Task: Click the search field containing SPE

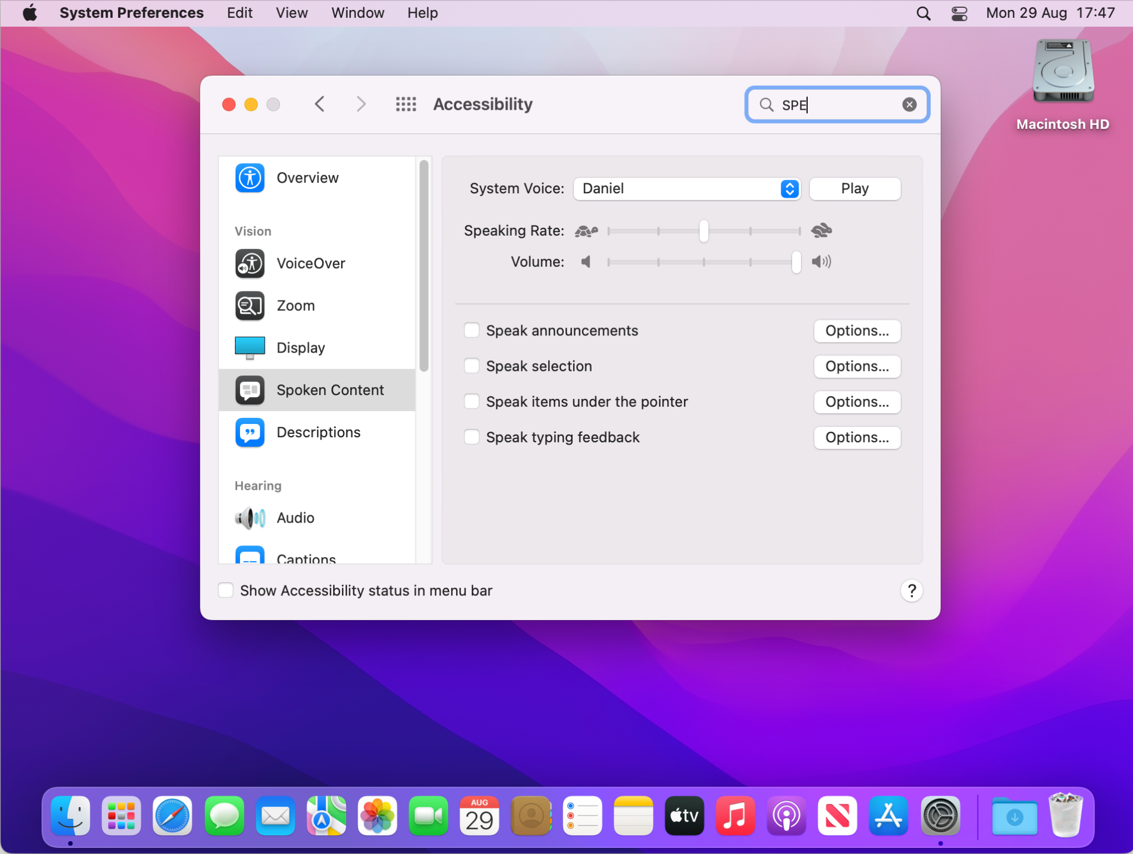Action: tap(837, 105)
